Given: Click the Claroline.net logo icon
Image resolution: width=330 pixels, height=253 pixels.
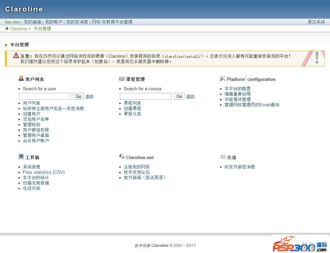Looking at the screenshot, I should [x=122, y=156].
